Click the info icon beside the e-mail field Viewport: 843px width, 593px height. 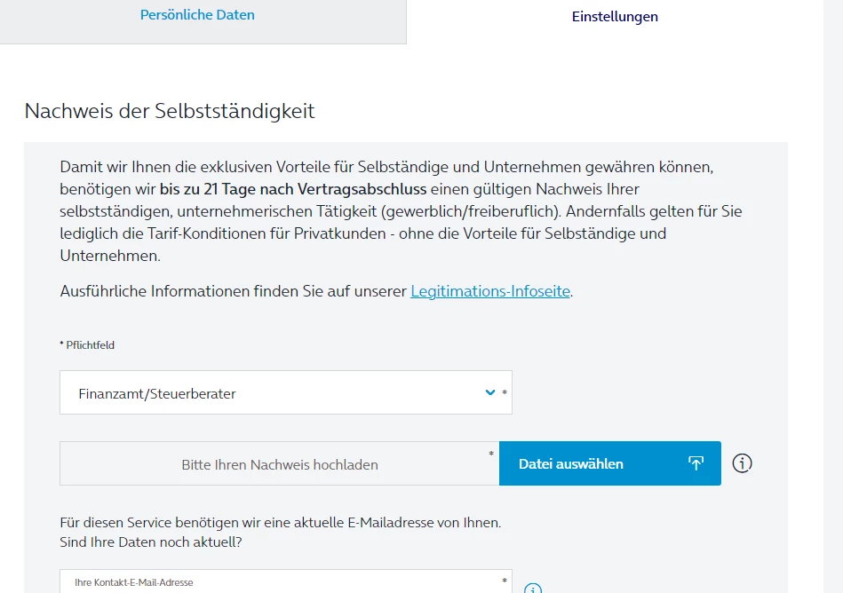point(533,589)
